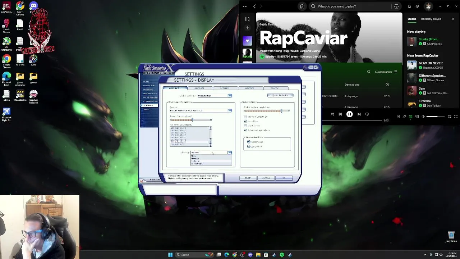Toggle Light bloom checkbox
Image resolution: width=460 pixels, height=259 pixels.
(245, 126)
